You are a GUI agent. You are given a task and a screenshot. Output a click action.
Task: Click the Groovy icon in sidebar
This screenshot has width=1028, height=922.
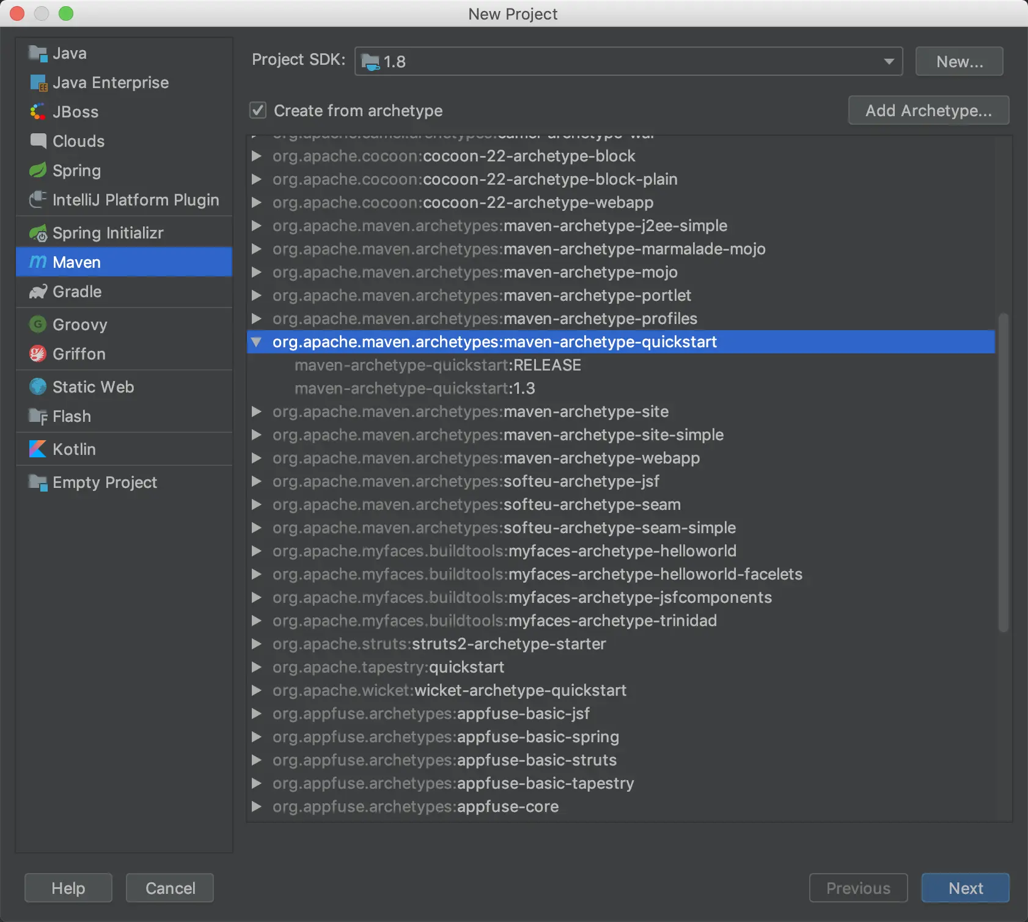coord(38,325)
